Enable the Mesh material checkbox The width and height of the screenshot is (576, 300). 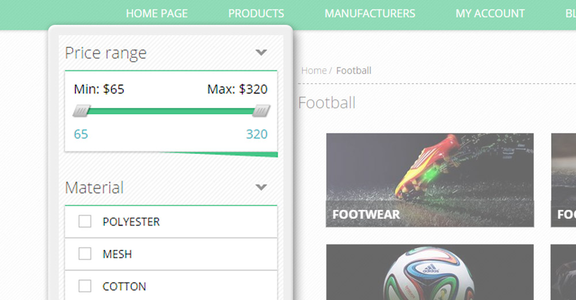pyautogui.click(x=85, y=254)
